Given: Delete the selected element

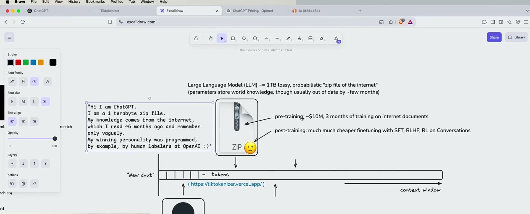Looking at the screenshot, I should point(23,183).
